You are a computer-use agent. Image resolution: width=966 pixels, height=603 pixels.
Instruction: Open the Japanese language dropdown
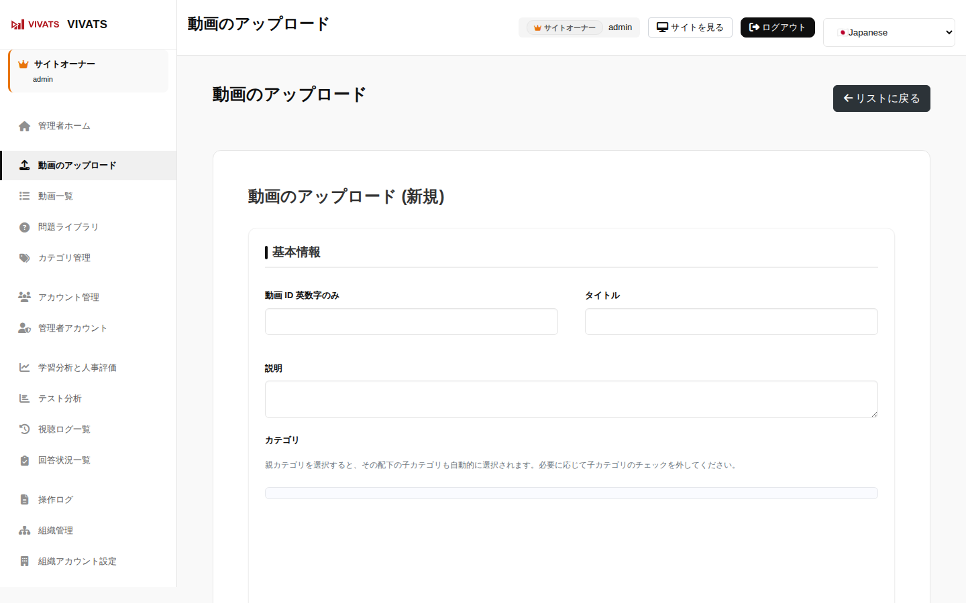[889, 32]
